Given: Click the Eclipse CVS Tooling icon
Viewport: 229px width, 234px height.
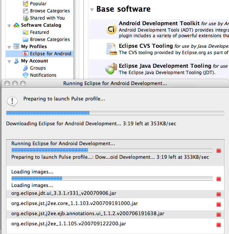Looking at the screenshot, I should point(111,49).
